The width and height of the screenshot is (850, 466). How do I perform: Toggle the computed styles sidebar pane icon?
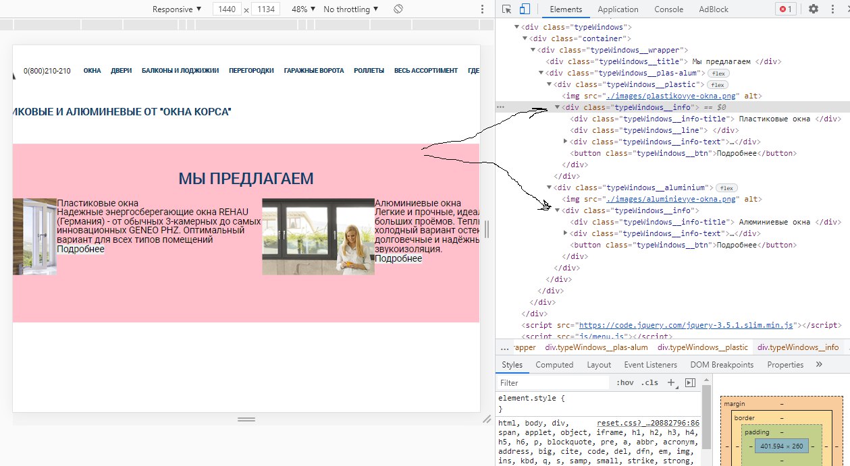coord(690,382)
